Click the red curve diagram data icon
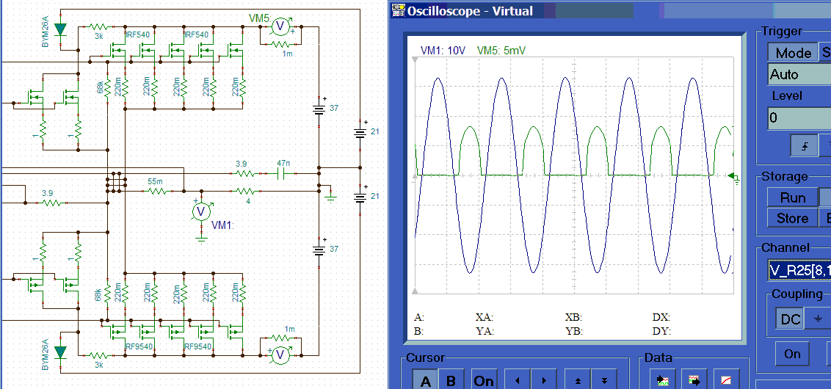Image resolution: width=831 pixels, height=389 pixels. coord(727,379)
